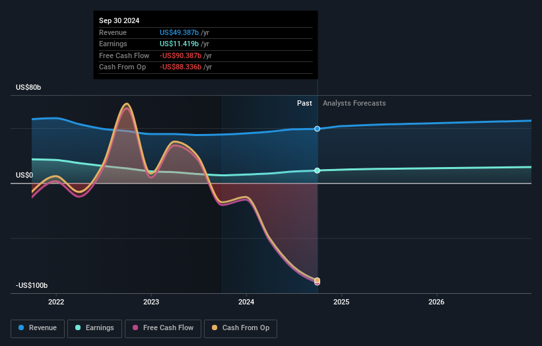Click the US$0 y-axis label
This screenshot has width=542, height=346.
[x=24, y=175]
